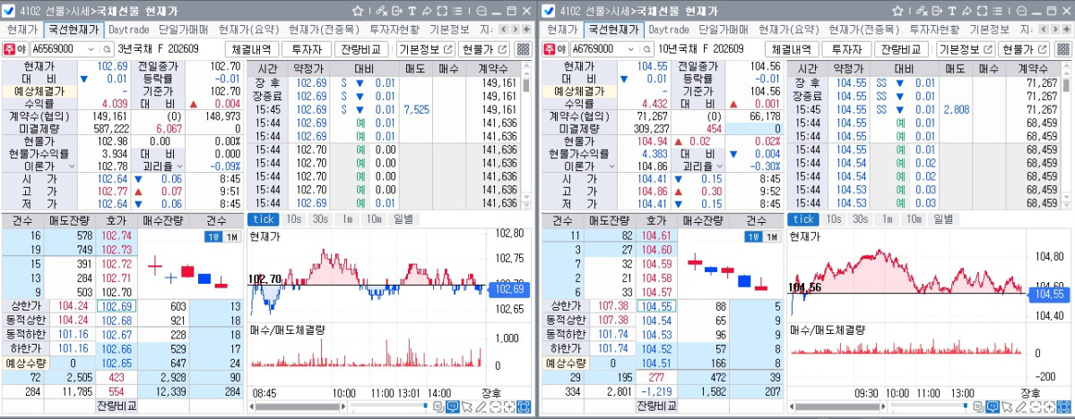Open grid layout icon in left window toolbar

(x=523, y=49)
